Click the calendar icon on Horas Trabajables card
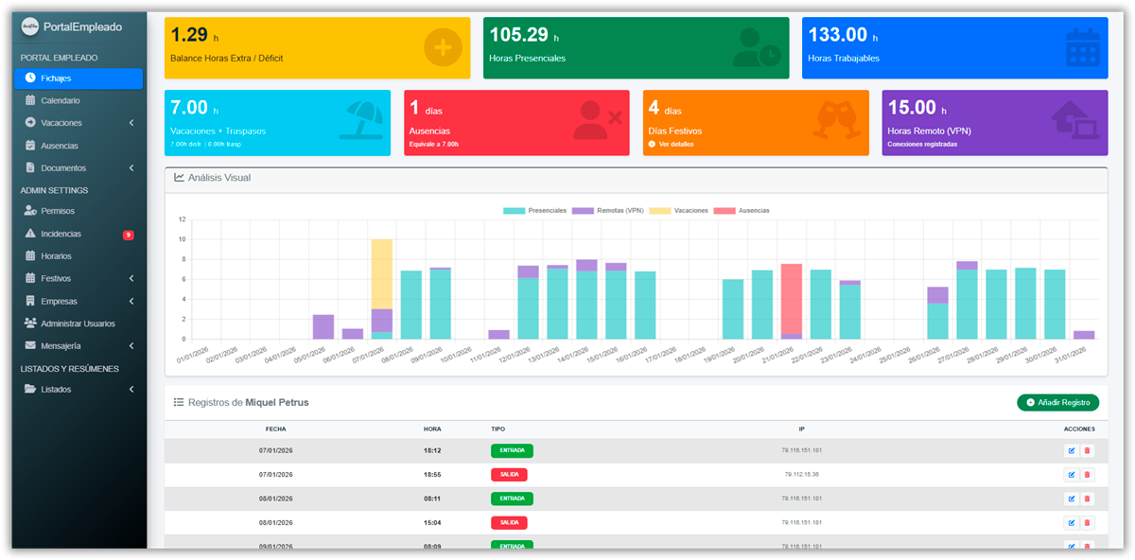 [x=1082, y=47]
